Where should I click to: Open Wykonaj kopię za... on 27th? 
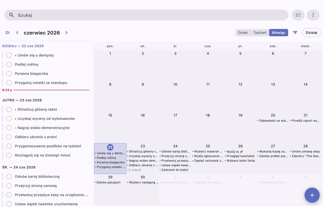(273, 151)
